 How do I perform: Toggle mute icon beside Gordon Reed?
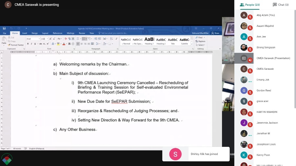click(250, 92)
